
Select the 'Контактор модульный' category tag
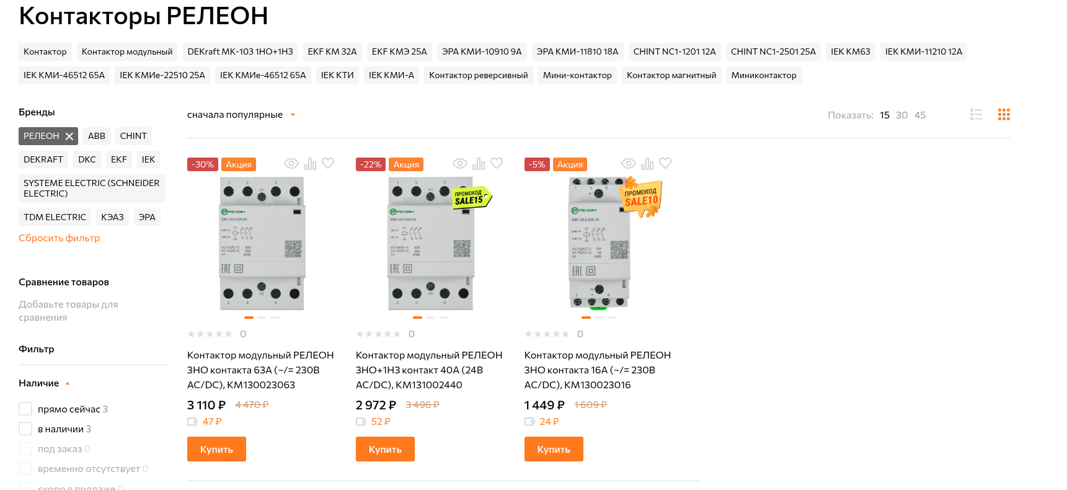click(127, 51)
